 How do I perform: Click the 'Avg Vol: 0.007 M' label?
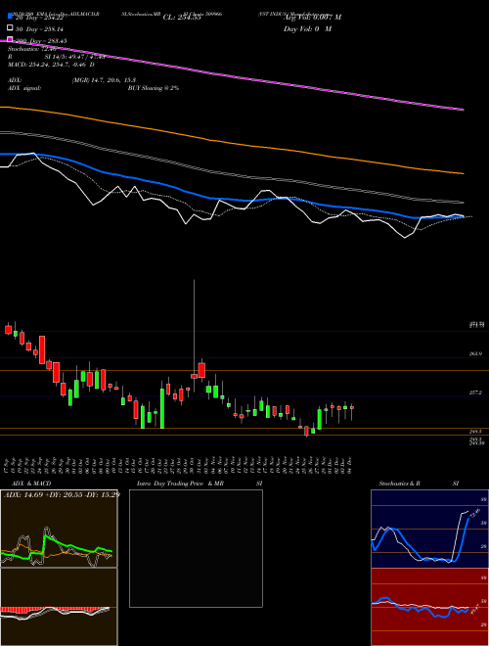point(312,18)
